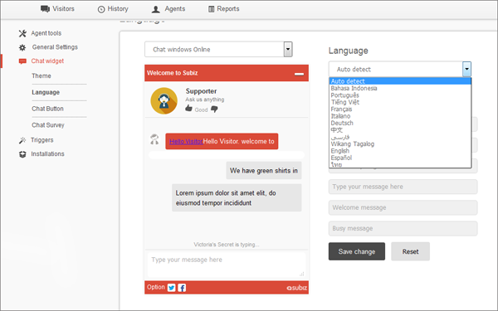Click the Reset button
Viewport: 498px width, 311px height.
[410, 251]
